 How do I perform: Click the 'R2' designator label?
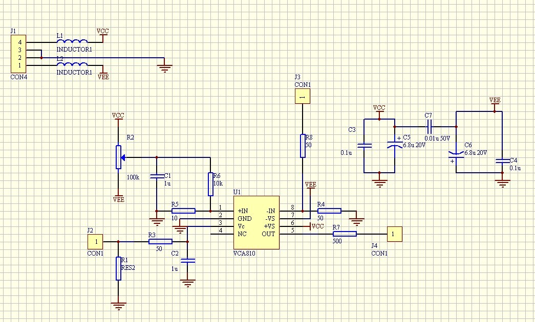coord(131,137)
